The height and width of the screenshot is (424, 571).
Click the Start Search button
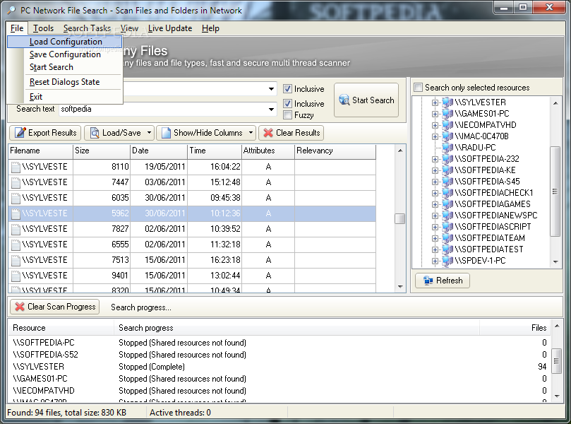[x=366, y=100]
